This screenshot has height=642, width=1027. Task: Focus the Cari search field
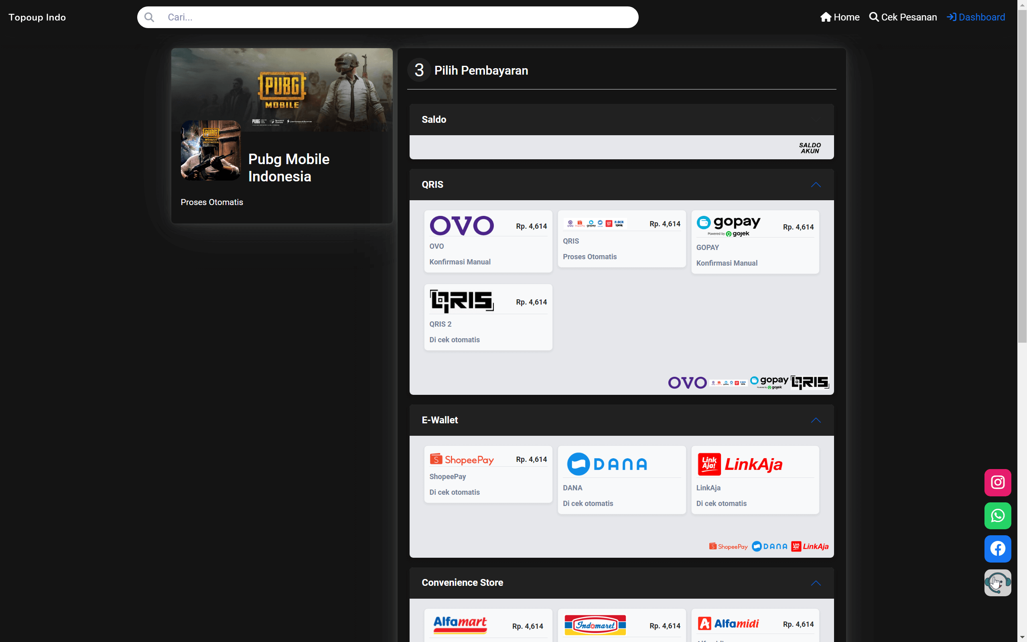click(388, 17)
